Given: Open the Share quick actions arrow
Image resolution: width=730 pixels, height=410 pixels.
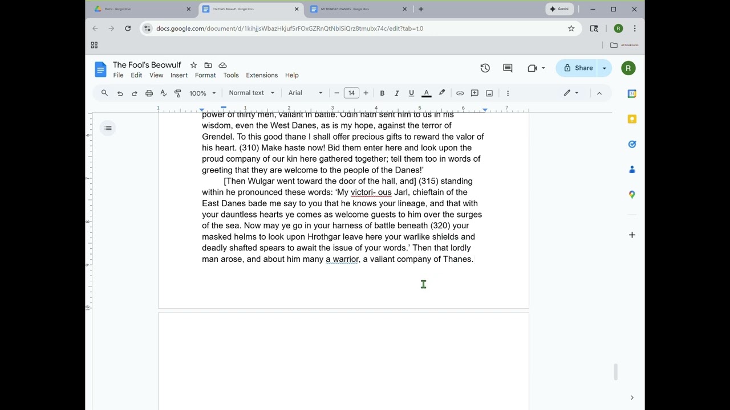Looking at the screenshot, I should [x=604, y=68].
